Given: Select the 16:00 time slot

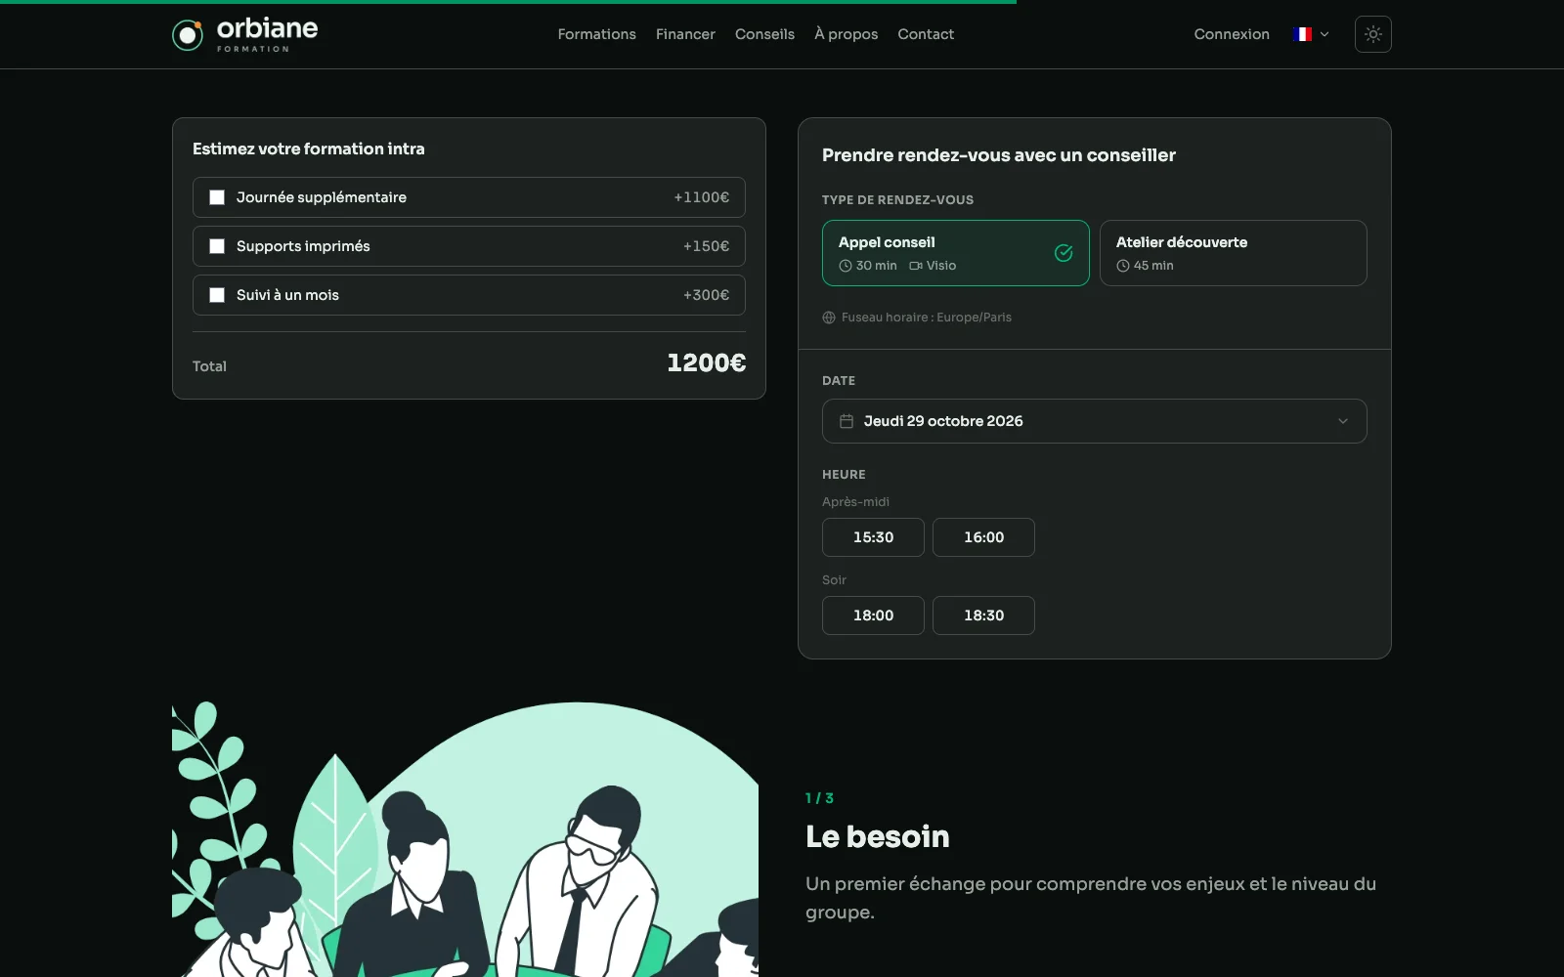Looking at the screenshot, I should point(983,537).
